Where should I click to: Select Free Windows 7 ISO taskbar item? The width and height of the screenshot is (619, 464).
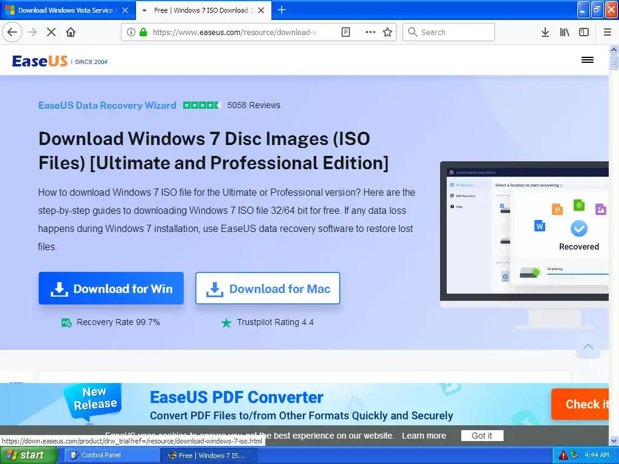(209, 456)
